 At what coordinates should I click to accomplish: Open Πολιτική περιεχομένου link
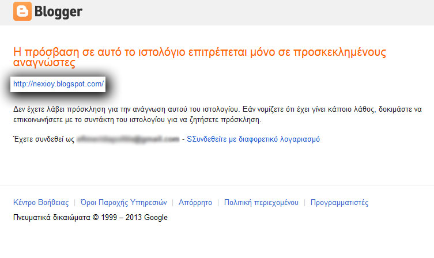[x=261, y=202]
